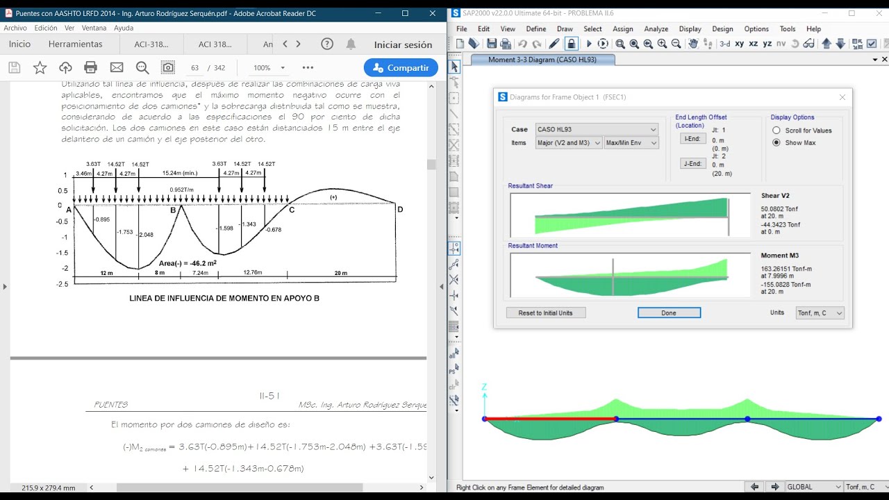
Task: Click the Undo arrow in SAP2000 toolbar
Action: pyautogui.click(x=522, y=44)
